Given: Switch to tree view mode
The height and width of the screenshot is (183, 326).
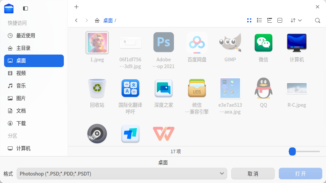Looking at the screenshot, I should 269,20.
